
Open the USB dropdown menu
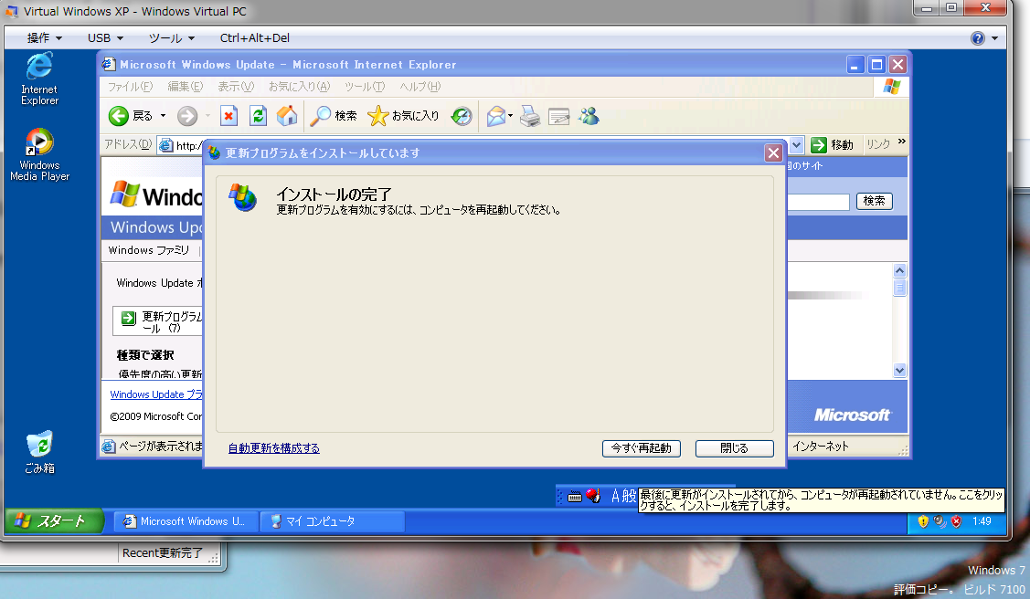coord(105,38)
